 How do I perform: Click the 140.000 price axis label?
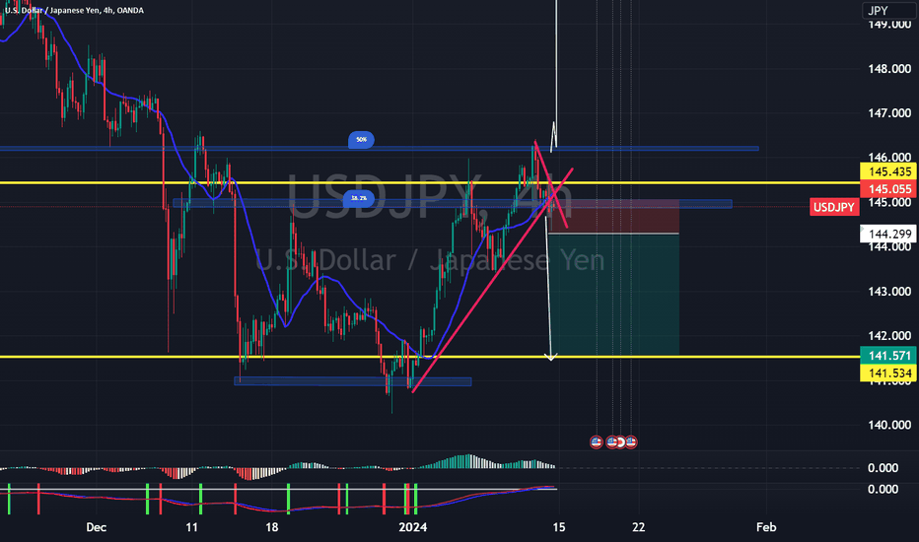(x=889, y=425)
